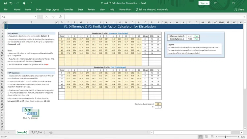
Task: Click vertical scrollbar down arrow
Action: 245,129
